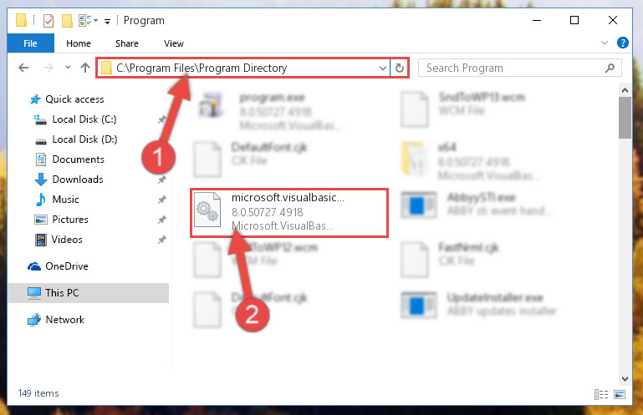Click the folder icon at the title bar's left
The image size is (643, 415).
22,21
